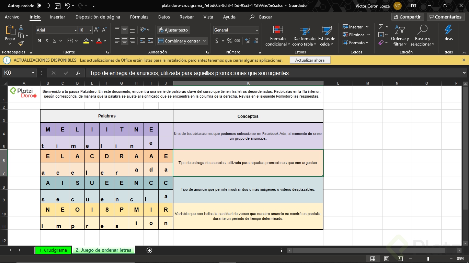Toggle Ajustar texto wrap option

point(174,30)
